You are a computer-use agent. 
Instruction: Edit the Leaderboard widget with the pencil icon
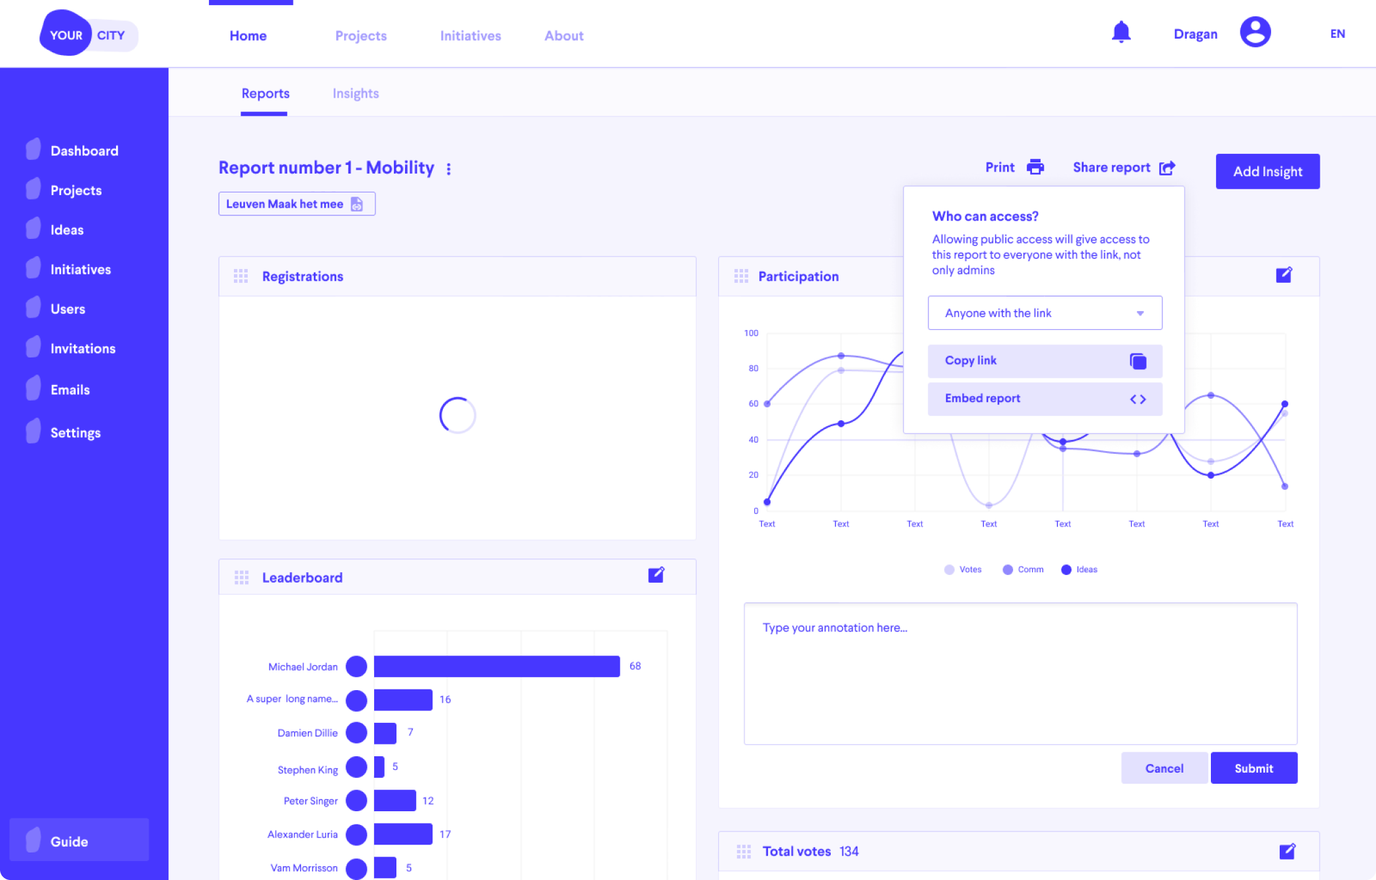(657, 575)
